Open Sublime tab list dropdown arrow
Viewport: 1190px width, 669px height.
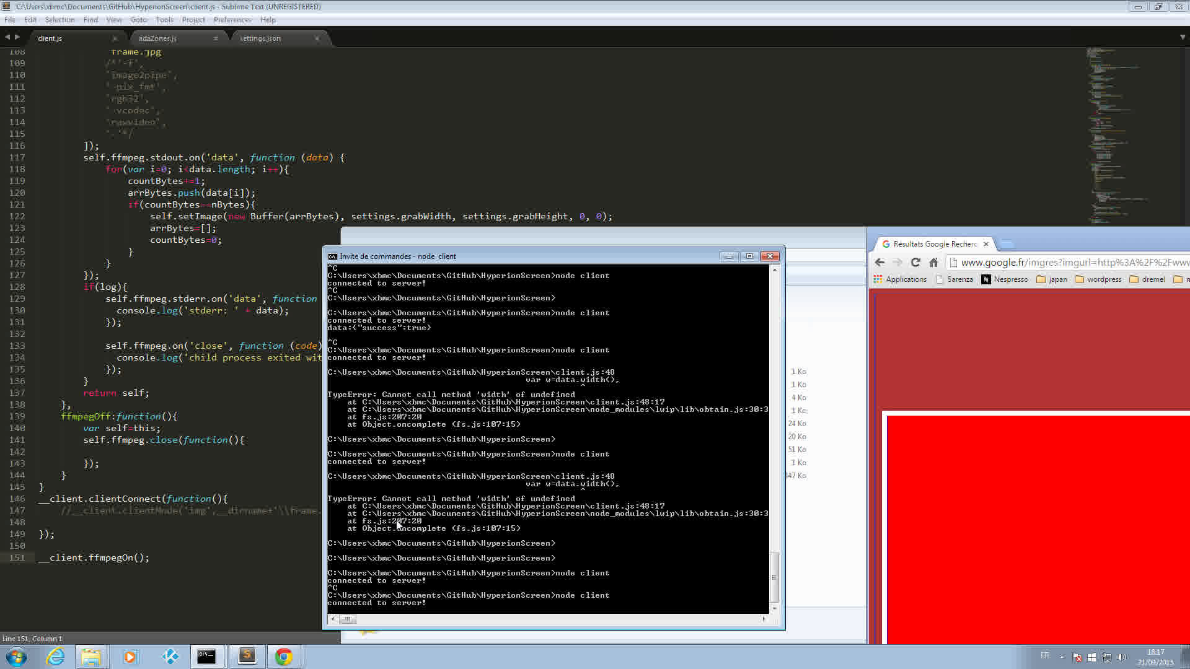coord(1182,37)
